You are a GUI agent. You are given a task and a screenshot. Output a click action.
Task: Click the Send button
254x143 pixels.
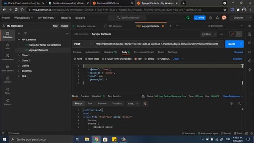pos(231,44)
